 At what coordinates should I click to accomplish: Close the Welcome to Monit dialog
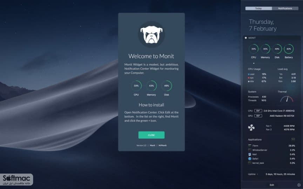(x=151, y=135)
